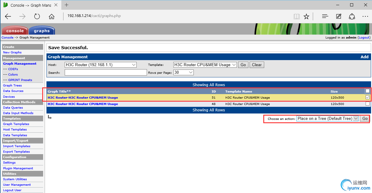Click the Search input field
Viewport: 372px width, 193px height.
click(x=106, y=73)
